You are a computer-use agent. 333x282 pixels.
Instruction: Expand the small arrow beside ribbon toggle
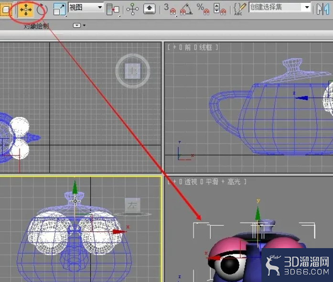84,25
